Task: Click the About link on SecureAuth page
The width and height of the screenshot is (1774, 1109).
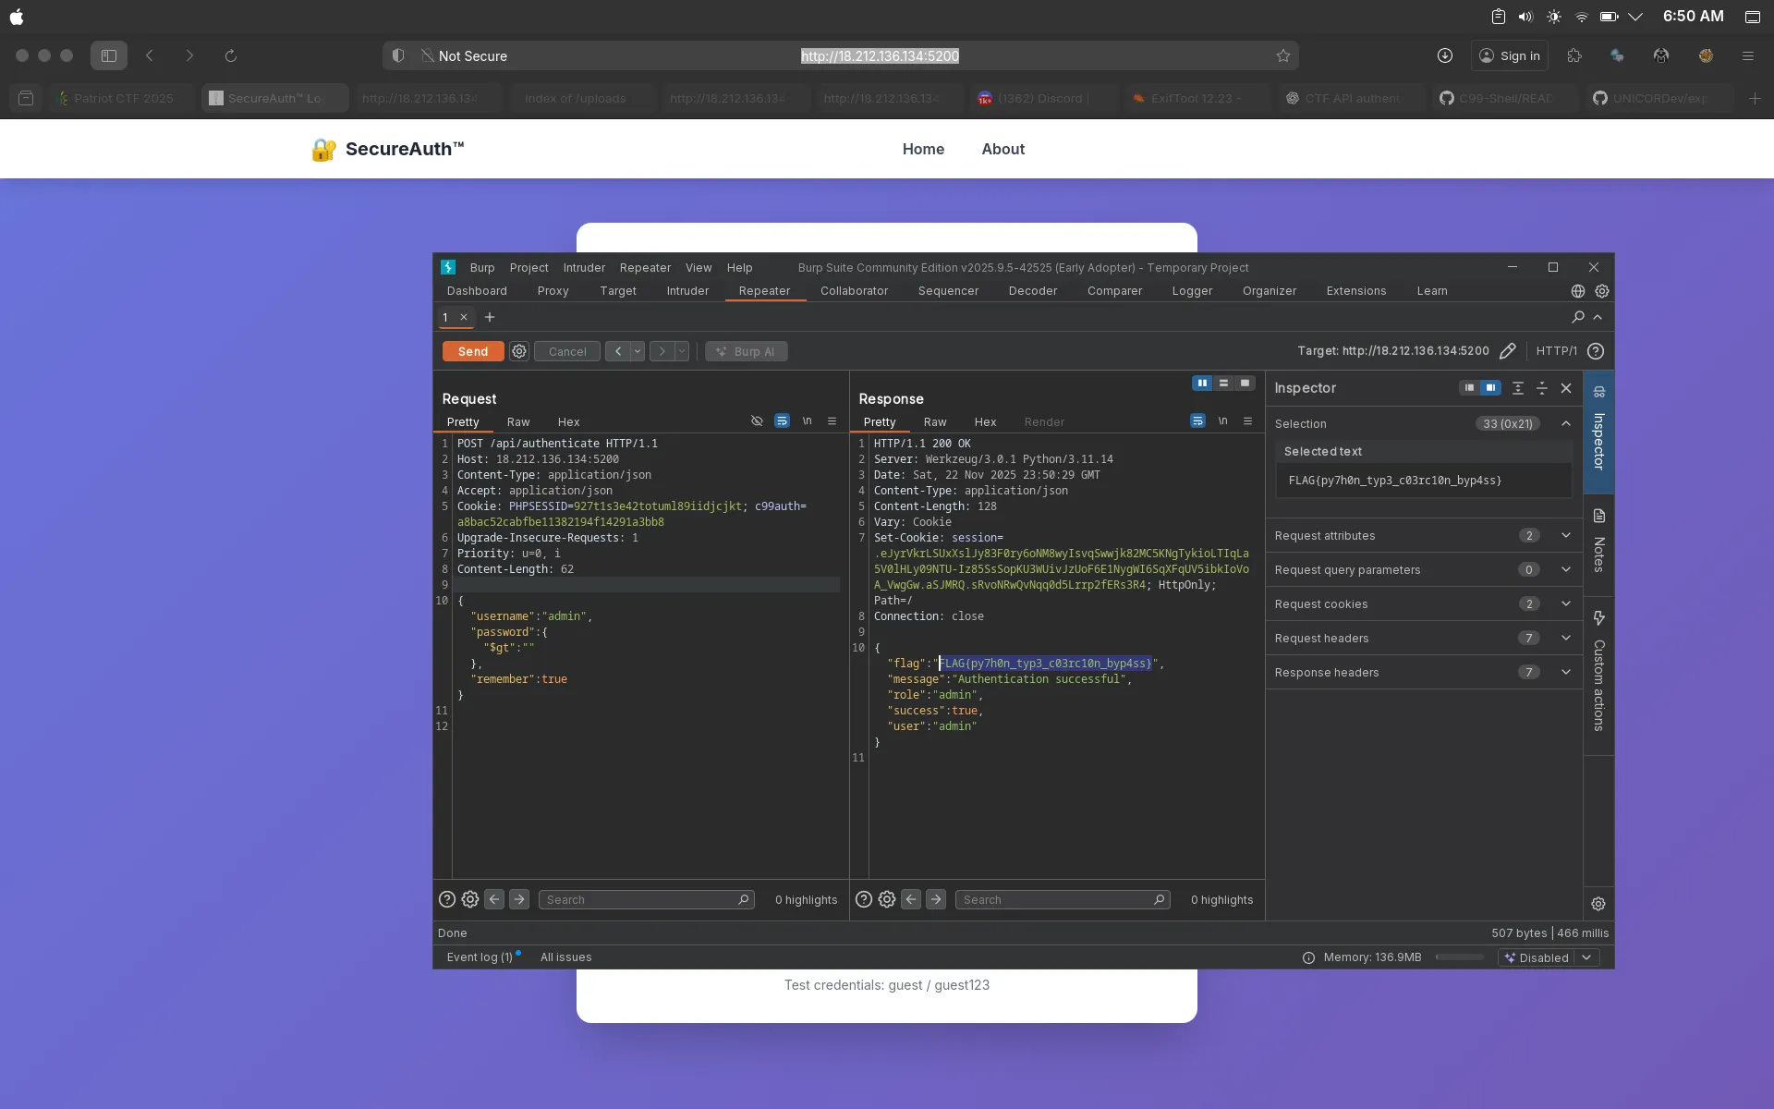Action: tap(1002, 149)
